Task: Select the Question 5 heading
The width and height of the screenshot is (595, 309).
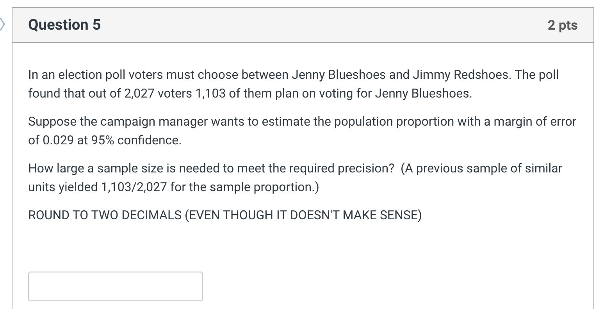Action: [64, 25]
